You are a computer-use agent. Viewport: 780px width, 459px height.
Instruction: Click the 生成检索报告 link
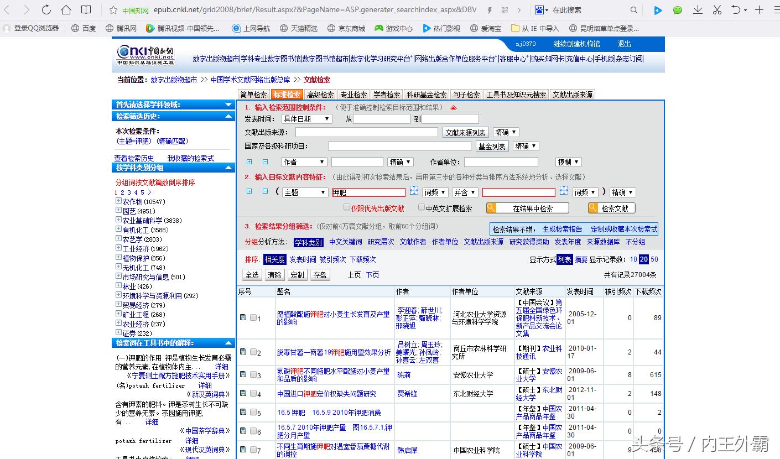coord(562,229)
